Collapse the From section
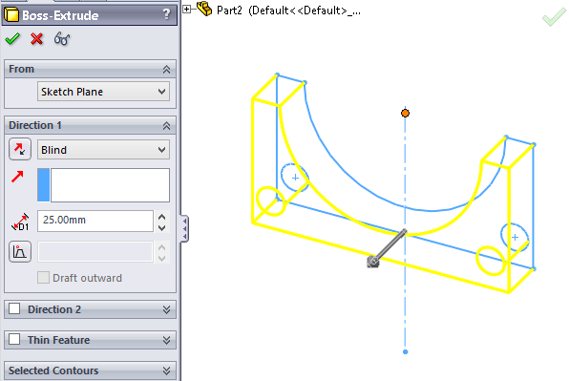The height and width of the screenshot is (381, 569). 166,70
